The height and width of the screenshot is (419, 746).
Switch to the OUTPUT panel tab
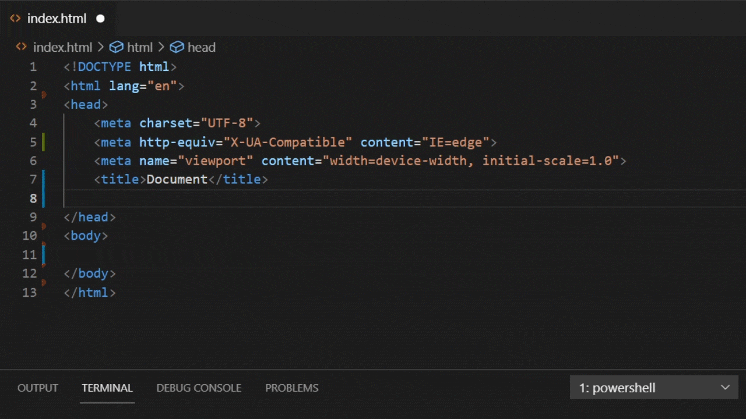38,388
